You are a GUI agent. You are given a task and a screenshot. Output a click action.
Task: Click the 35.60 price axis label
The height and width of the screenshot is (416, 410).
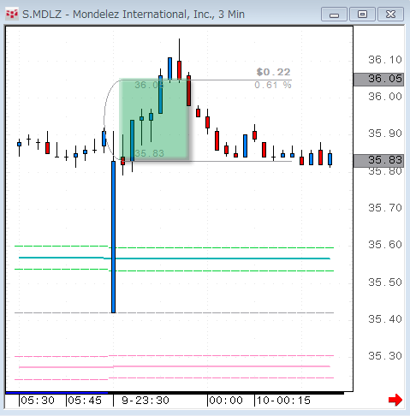point(385,245)
